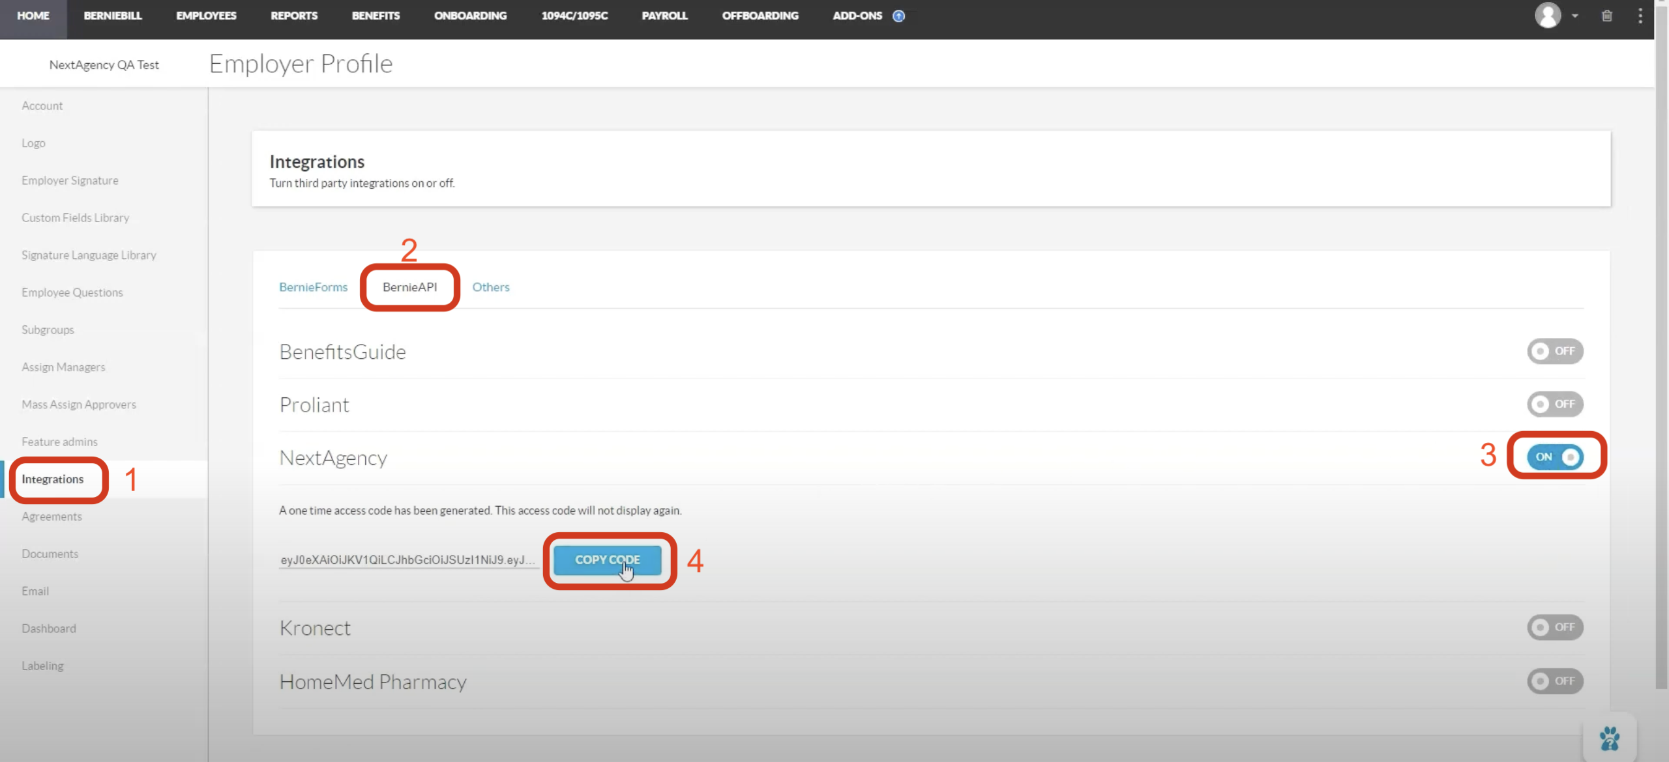Open the Reports menu
This screenshot has height=762, width=1669.
[294, 16]
